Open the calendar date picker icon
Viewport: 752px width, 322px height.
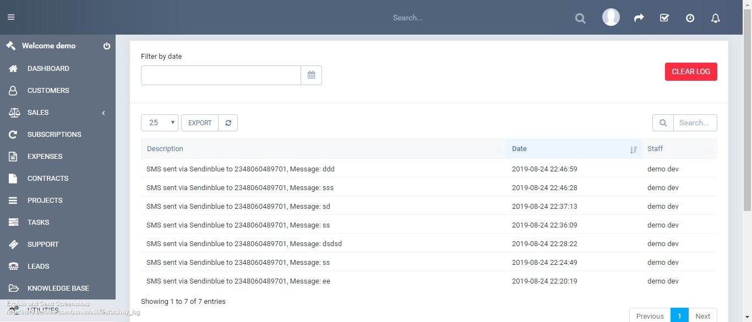tap(311, 75)
